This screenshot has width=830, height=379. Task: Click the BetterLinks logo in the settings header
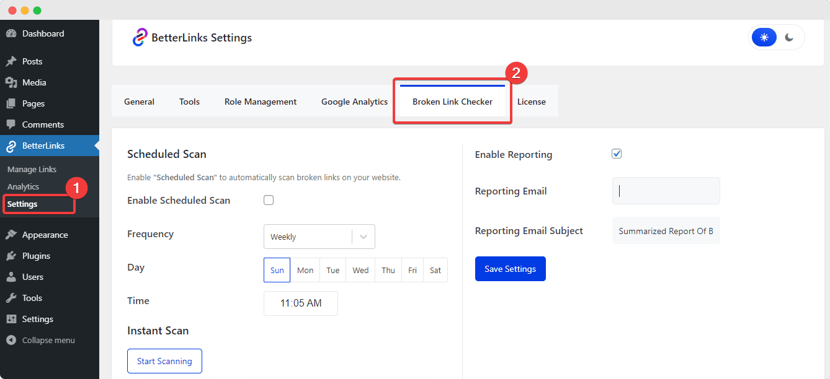[141, 37]
